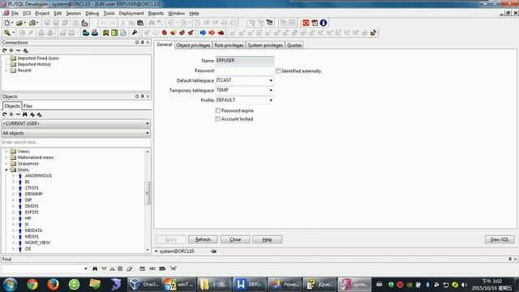Open the All objects filter dropdown

[75, 133]
